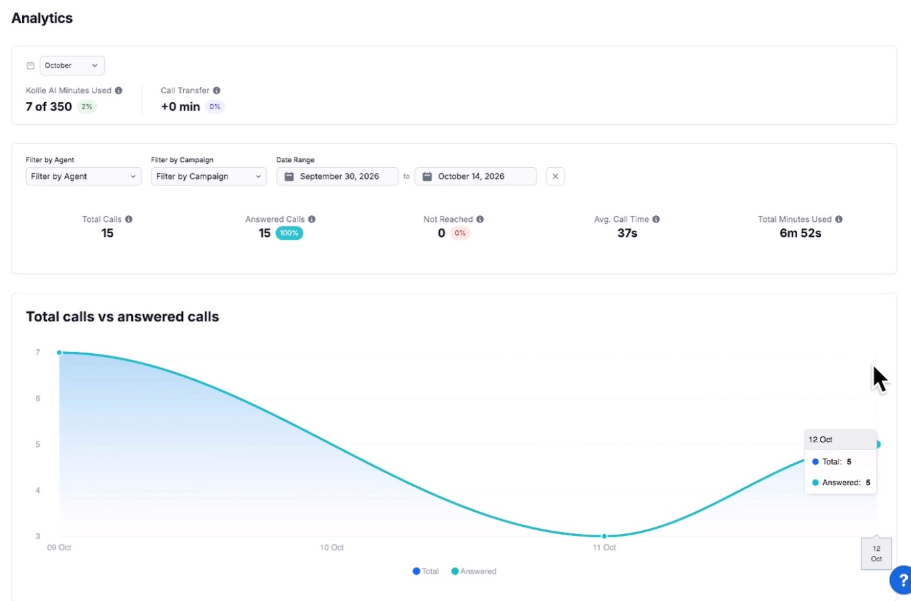Image resolution: width=911 pixels, height=601 pixels.
Task: Click the 11 Oct data point on chart
Action: click(x=605, y=536)
